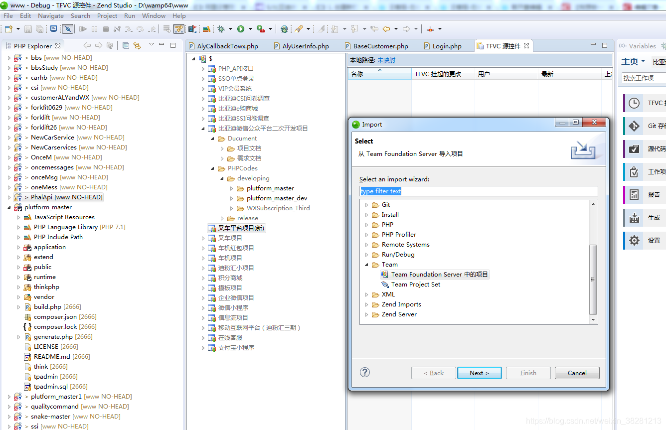Click the Terminate debug toolbar icon
666x430 pixels.
(x=105, y=29)
